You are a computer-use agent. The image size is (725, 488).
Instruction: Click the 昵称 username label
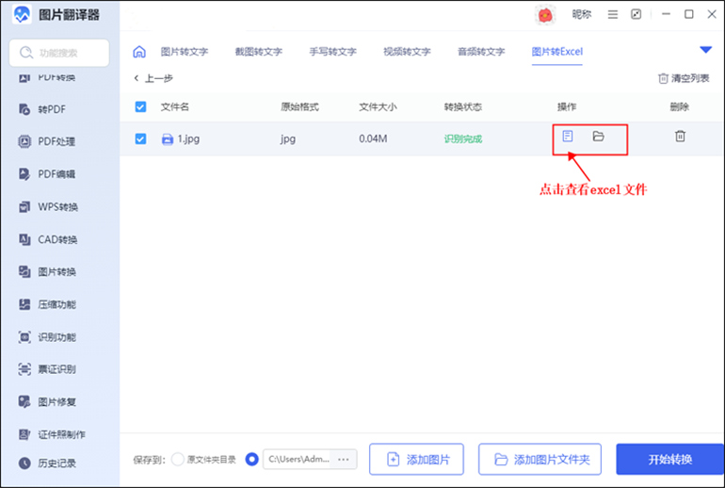point(582,15)
